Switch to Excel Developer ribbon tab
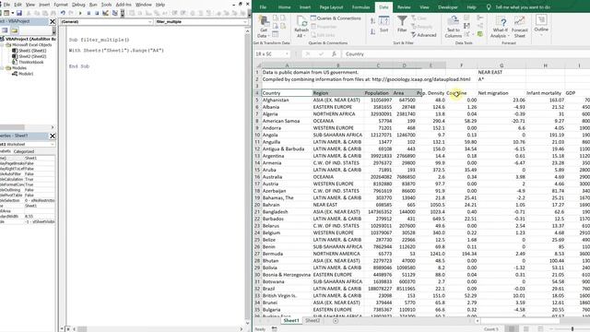The image size is (590, 332). (x=448, y=7)
